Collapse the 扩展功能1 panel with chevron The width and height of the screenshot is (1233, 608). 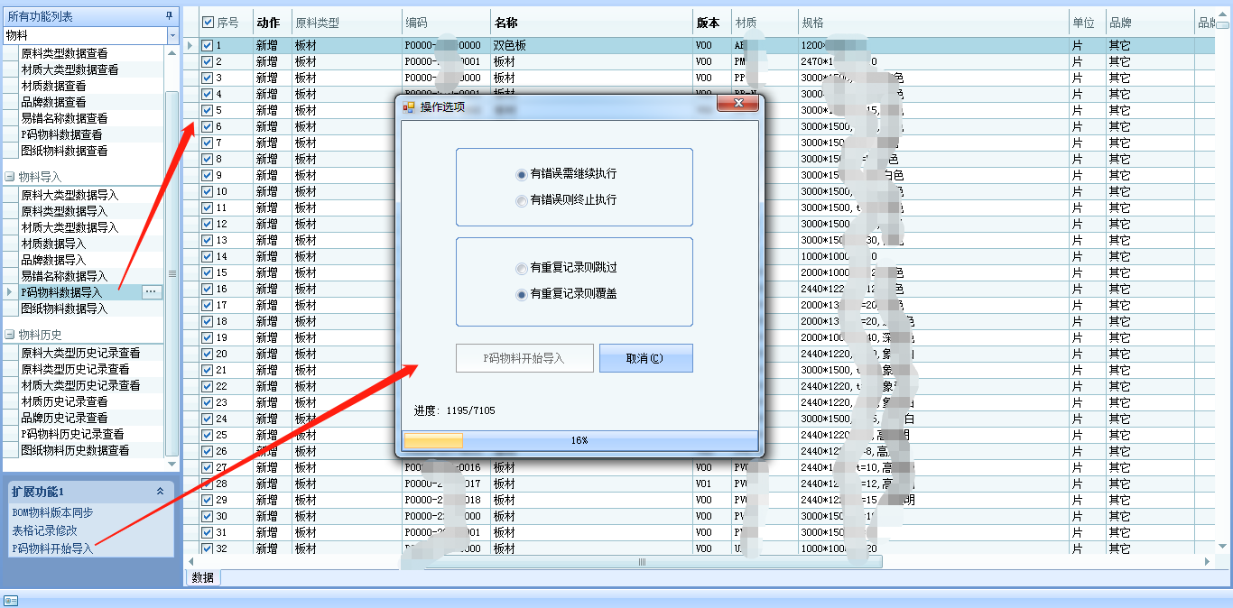pos(160,492)
